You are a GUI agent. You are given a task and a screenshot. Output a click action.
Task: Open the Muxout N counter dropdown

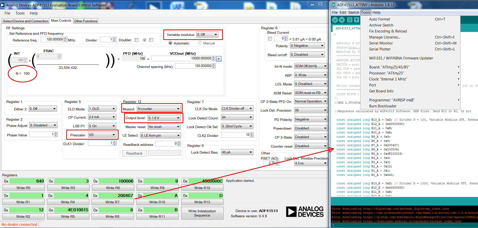point(159,109)
